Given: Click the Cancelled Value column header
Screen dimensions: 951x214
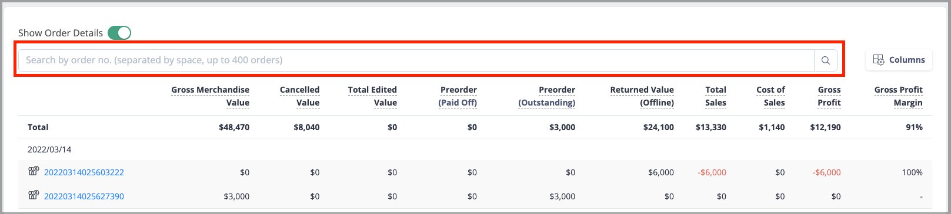Looking at the screenshot, I should [x=300, y=96].
